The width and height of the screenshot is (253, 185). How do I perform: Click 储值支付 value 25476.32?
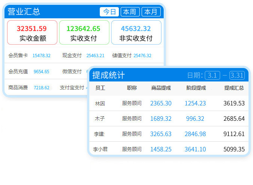(142, 56)
